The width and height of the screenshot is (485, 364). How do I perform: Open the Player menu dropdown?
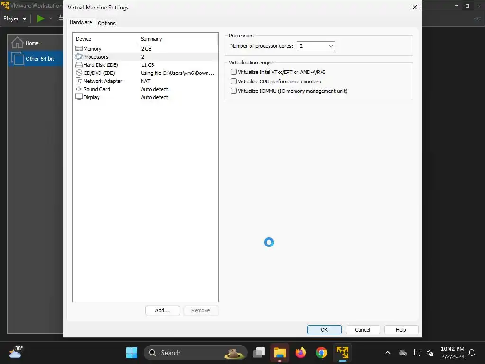tap(15, 18)
